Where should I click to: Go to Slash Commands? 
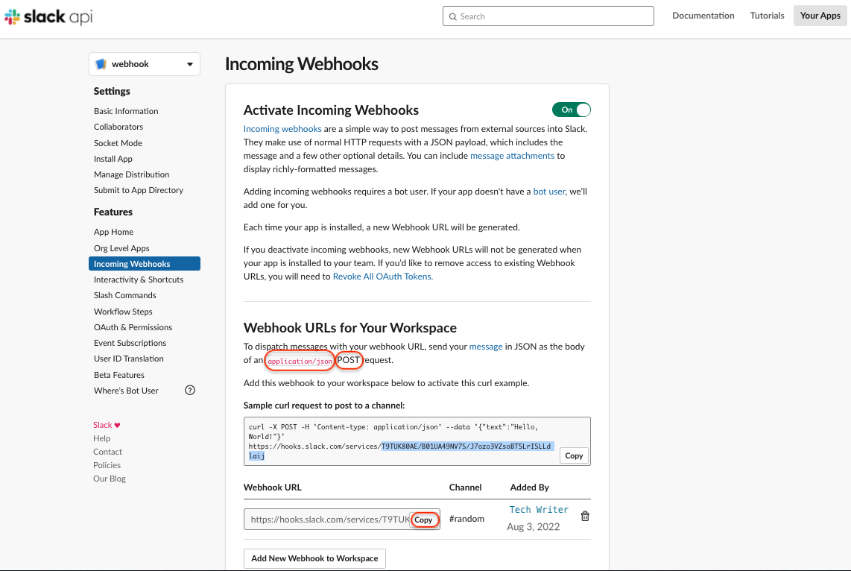point(125,295)
